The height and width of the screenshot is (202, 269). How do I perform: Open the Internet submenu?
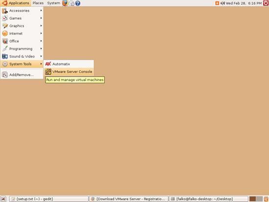click(x=22, y=33)
